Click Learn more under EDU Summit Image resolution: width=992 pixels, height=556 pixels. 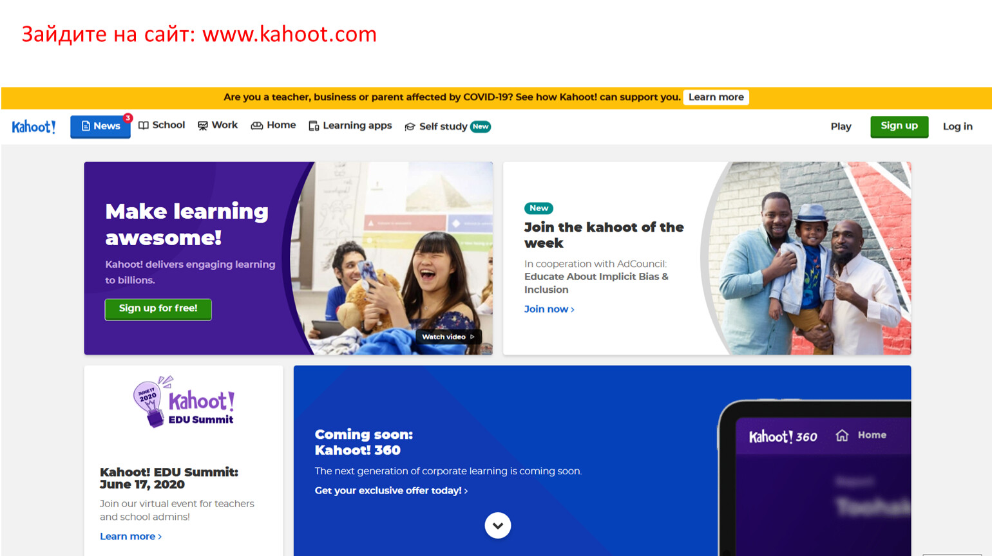(x=131, y=537)
